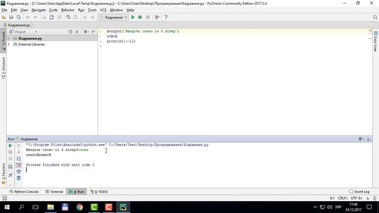Open the Tools menu
This screenshot has height=213, width=379.
92,10
